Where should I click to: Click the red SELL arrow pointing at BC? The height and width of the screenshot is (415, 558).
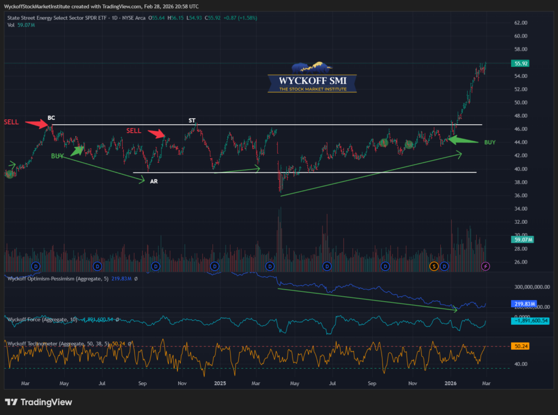click(x=38, y=124)
